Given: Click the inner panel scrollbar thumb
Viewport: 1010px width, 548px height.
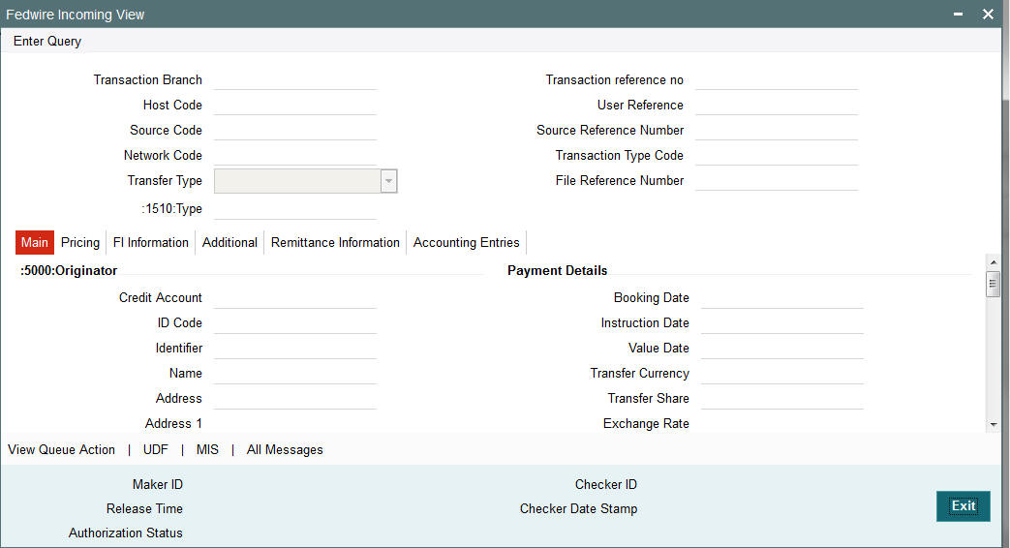Looking at the screenshot, I should pyautogui.click(x=994, y=284).
